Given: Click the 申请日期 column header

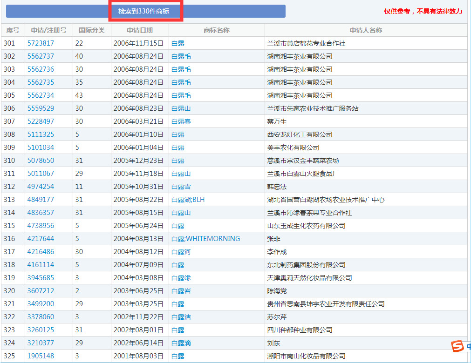Looking at the screenshot, I should (x=139, y=30).
